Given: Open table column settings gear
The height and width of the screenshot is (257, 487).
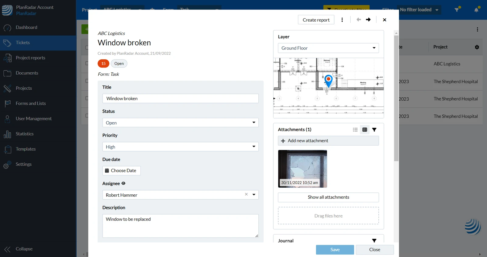Looking at the screenshot, I should 477,47.
